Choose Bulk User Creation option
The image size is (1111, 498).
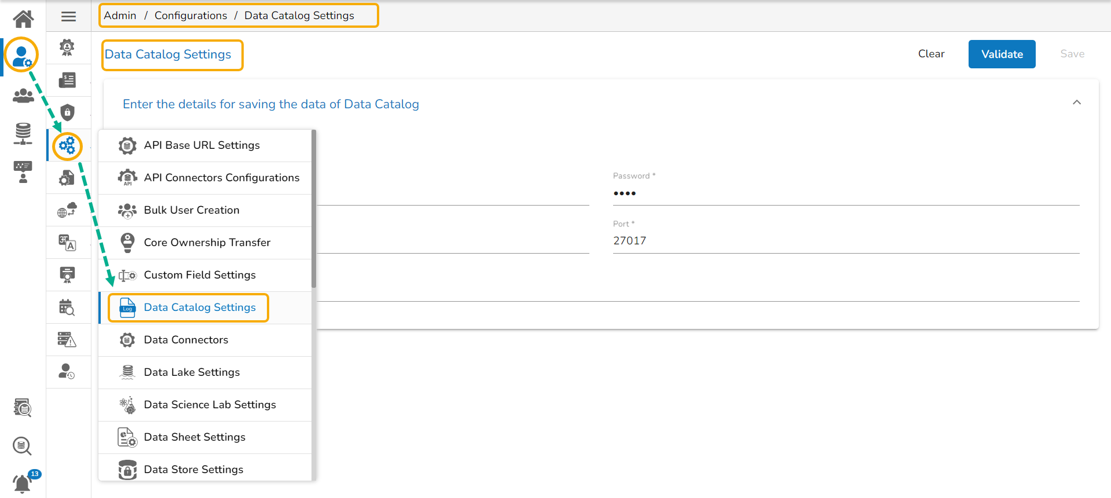click(x=191, y=210)
